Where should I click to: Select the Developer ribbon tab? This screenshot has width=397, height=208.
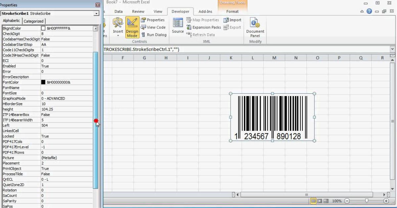tap(180, 12)
